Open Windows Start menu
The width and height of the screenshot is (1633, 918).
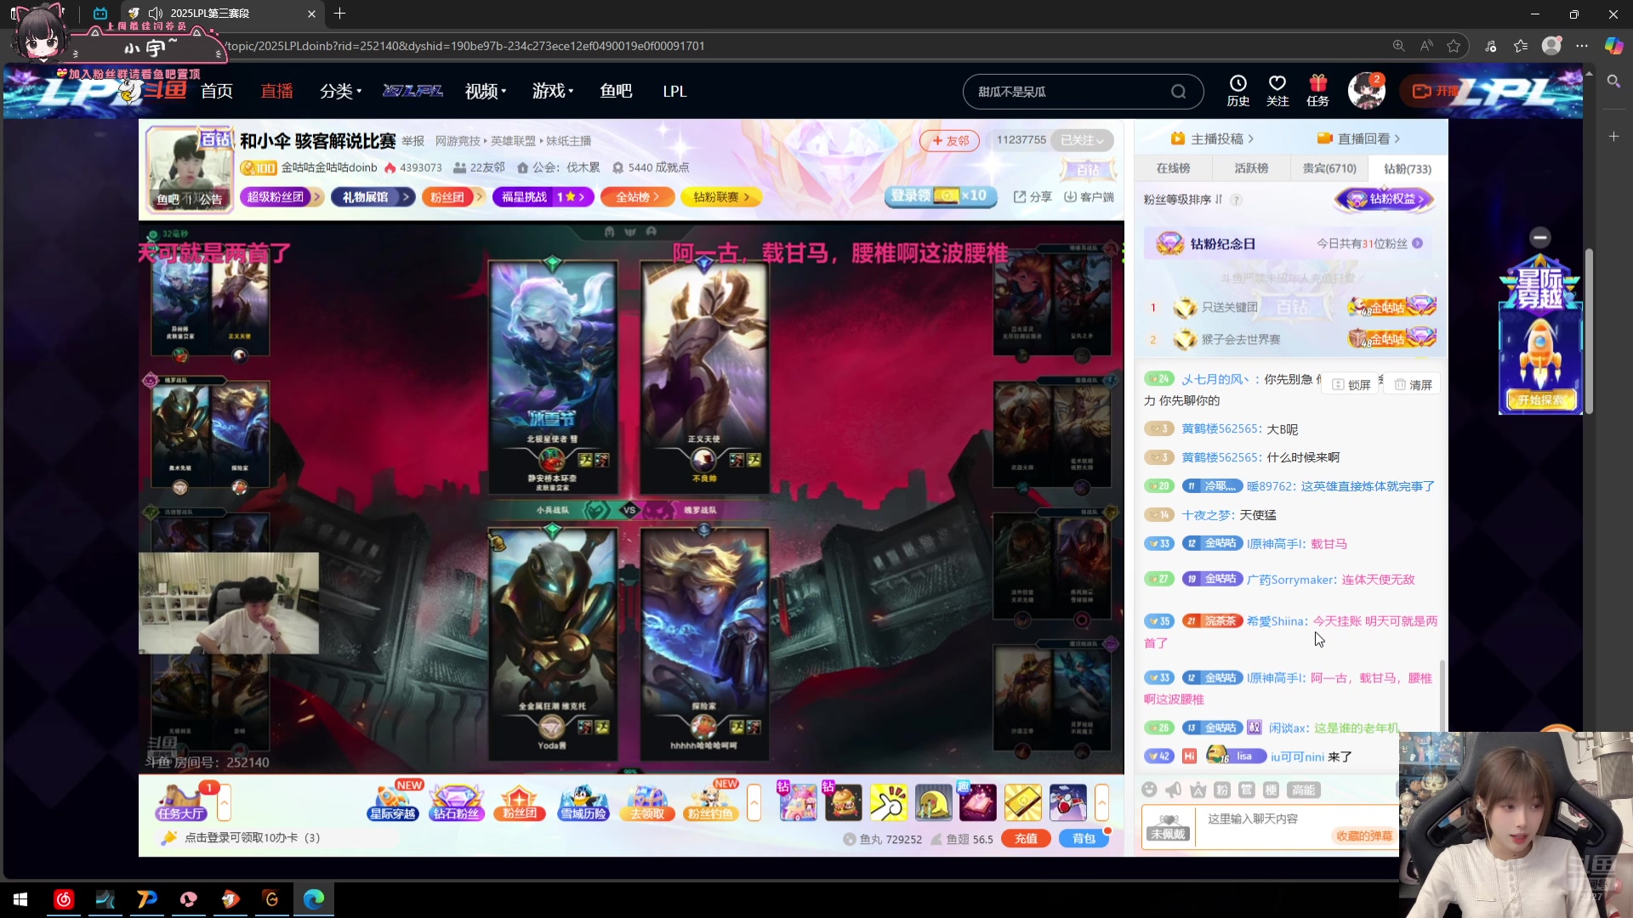tap(21, 898)
